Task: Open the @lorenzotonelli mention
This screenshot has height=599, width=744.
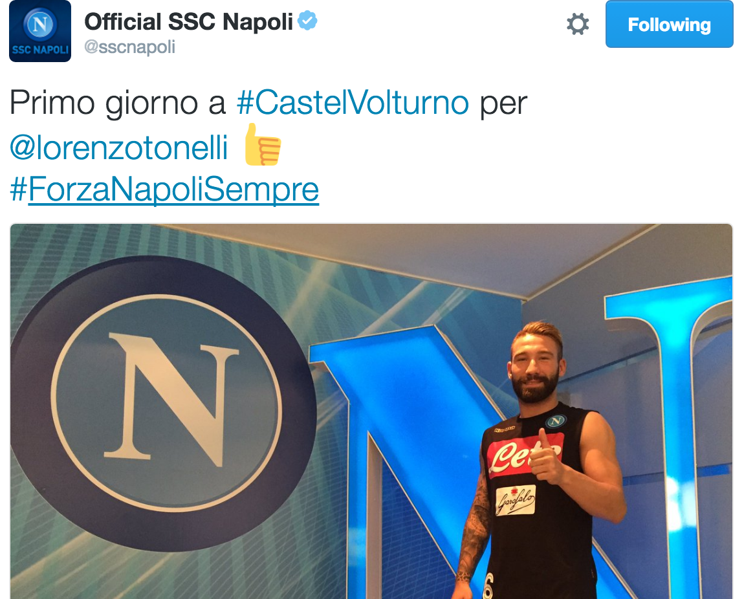Action: pos(118,147)
